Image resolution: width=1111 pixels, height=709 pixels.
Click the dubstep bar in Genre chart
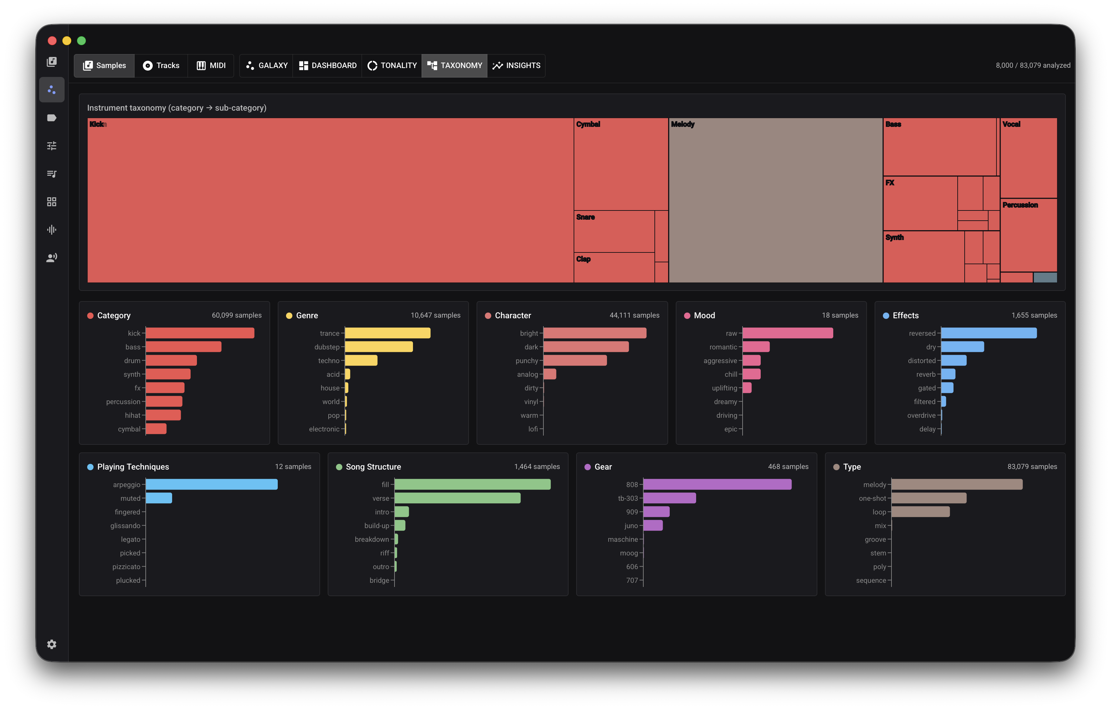click(379, 347)
